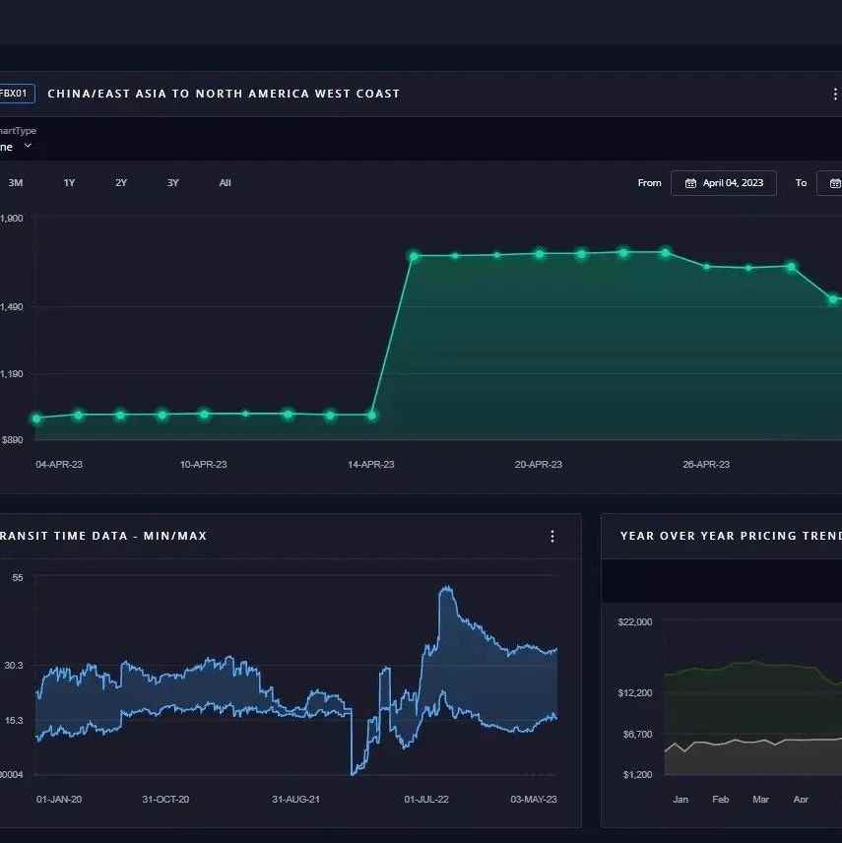The height and width of the screenshot is (843, 842).
Task: Select the first data point above 04-APR-23
Action: point(36,419)
